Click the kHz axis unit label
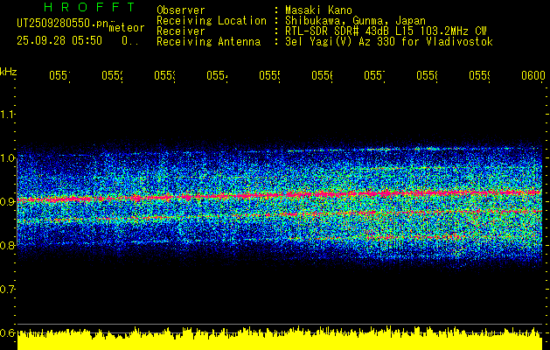550x350 pixels. point(9,72)
